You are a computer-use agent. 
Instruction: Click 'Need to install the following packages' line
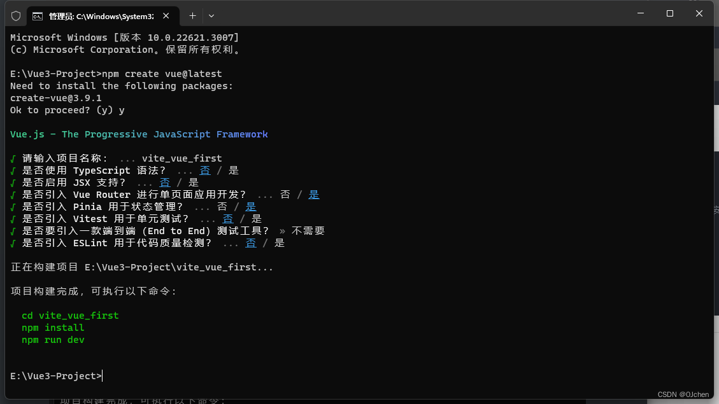[122, 86]
